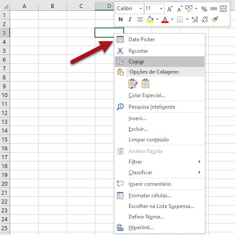Open the Calibri font name dropdown
Image resolution: width=235 pixels, height=235 pixels.
tap(141, 9)
